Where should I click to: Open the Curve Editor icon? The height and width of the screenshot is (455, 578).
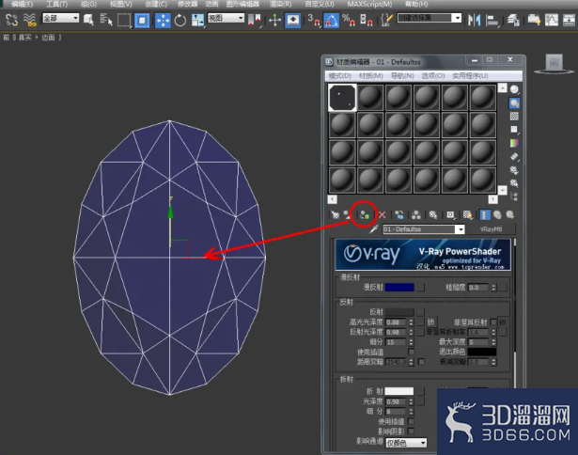[x=552, y=20]
